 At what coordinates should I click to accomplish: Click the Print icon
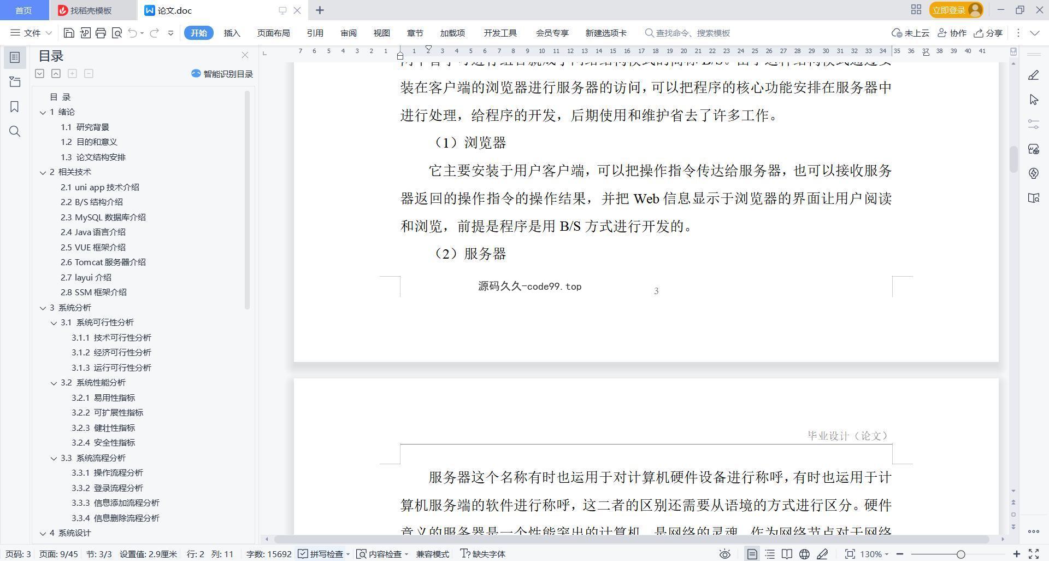pos(101,33)
